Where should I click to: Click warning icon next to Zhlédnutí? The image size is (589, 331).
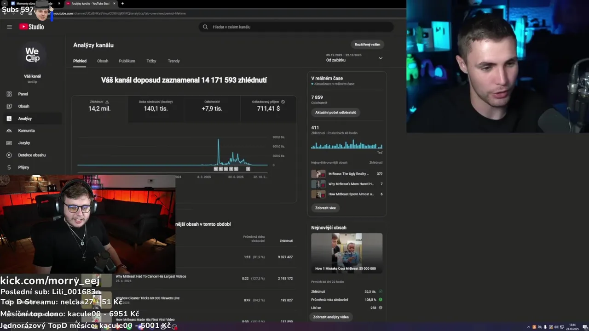click(107, 102)
